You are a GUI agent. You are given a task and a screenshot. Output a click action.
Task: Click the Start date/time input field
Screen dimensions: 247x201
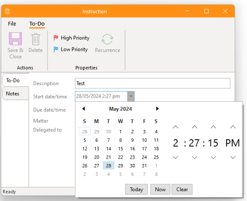101,96
